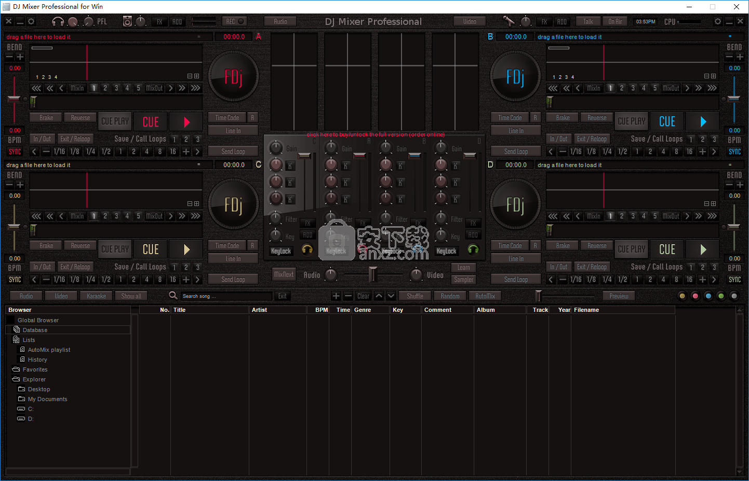
Task: Click the green headphone cue icon in mixer
Action: pos(473,250)
